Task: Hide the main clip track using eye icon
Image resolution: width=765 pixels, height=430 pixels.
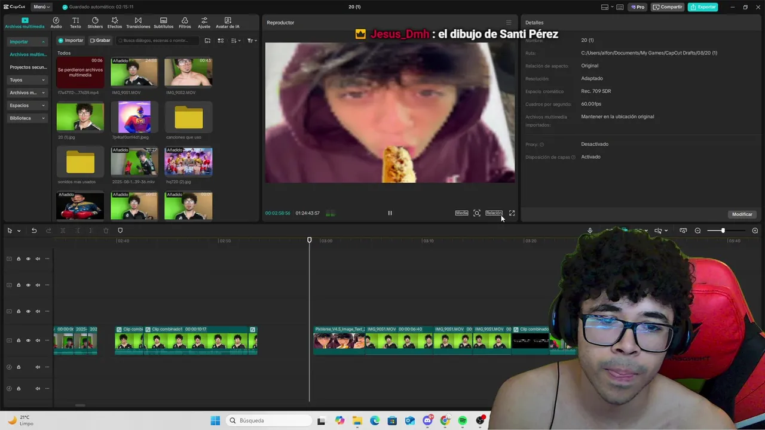Action: [28, 340]
